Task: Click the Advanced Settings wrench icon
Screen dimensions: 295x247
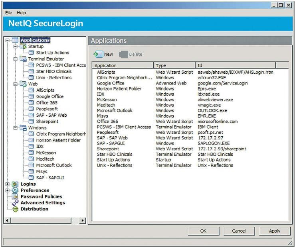Action: (x=15, y=203)
